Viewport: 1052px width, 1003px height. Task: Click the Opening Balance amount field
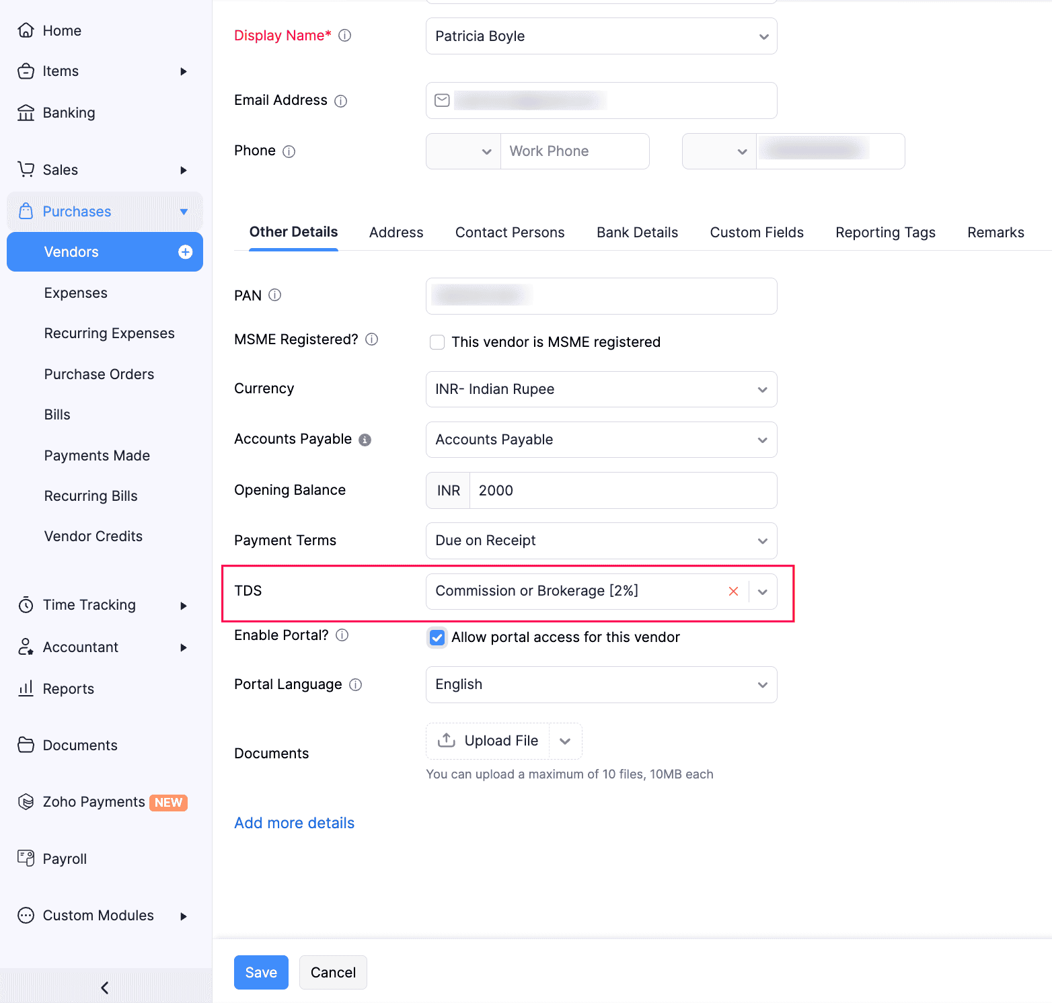[x=622, y=491]
